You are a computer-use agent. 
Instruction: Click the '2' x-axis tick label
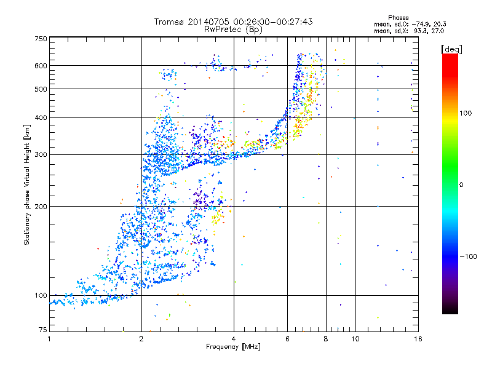[141, 339]
